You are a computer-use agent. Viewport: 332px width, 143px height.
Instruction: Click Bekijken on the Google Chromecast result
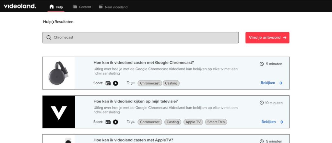[x=272, y=83]
